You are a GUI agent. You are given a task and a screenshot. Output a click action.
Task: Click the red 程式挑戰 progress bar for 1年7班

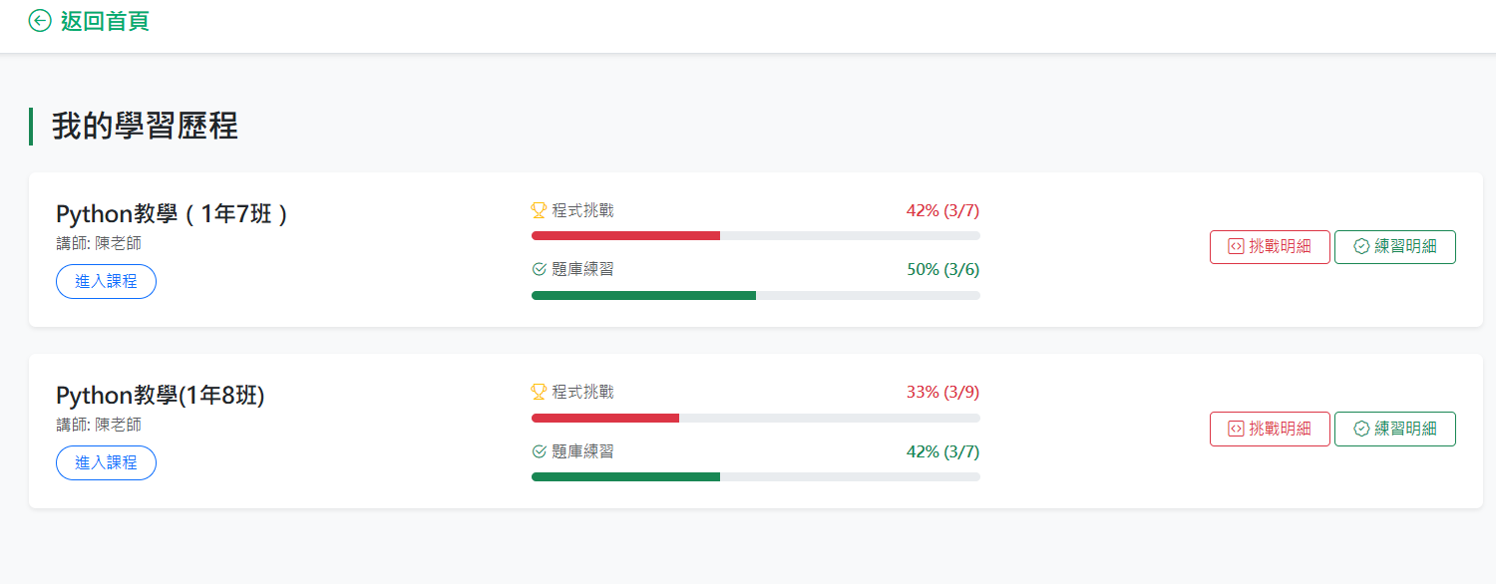tap(625, 236)
